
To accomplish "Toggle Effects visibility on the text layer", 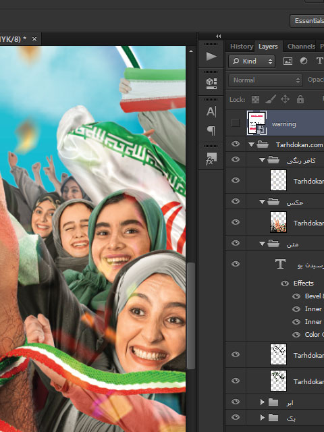I will click(285, 283).
